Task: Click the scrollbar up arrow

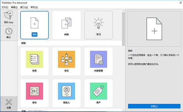Action: pyautogui.click(x=124, y=11)
